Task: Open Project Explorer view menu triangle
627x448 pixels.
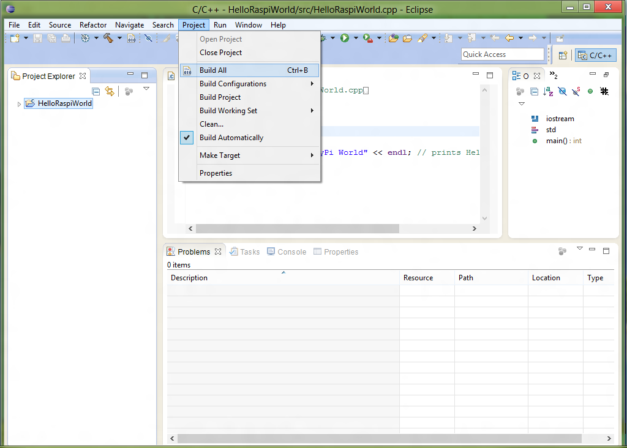Action: 146,89
